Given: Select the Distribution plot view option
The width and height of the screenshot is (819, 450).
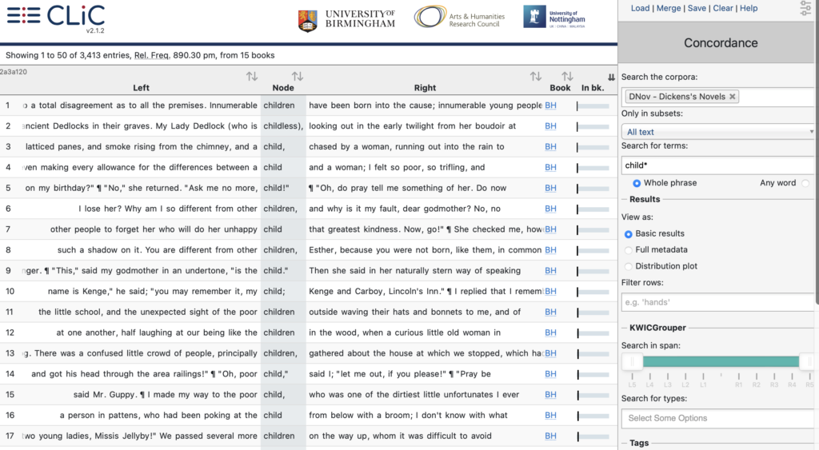Looking at the screenshot, I should point(629,266).
